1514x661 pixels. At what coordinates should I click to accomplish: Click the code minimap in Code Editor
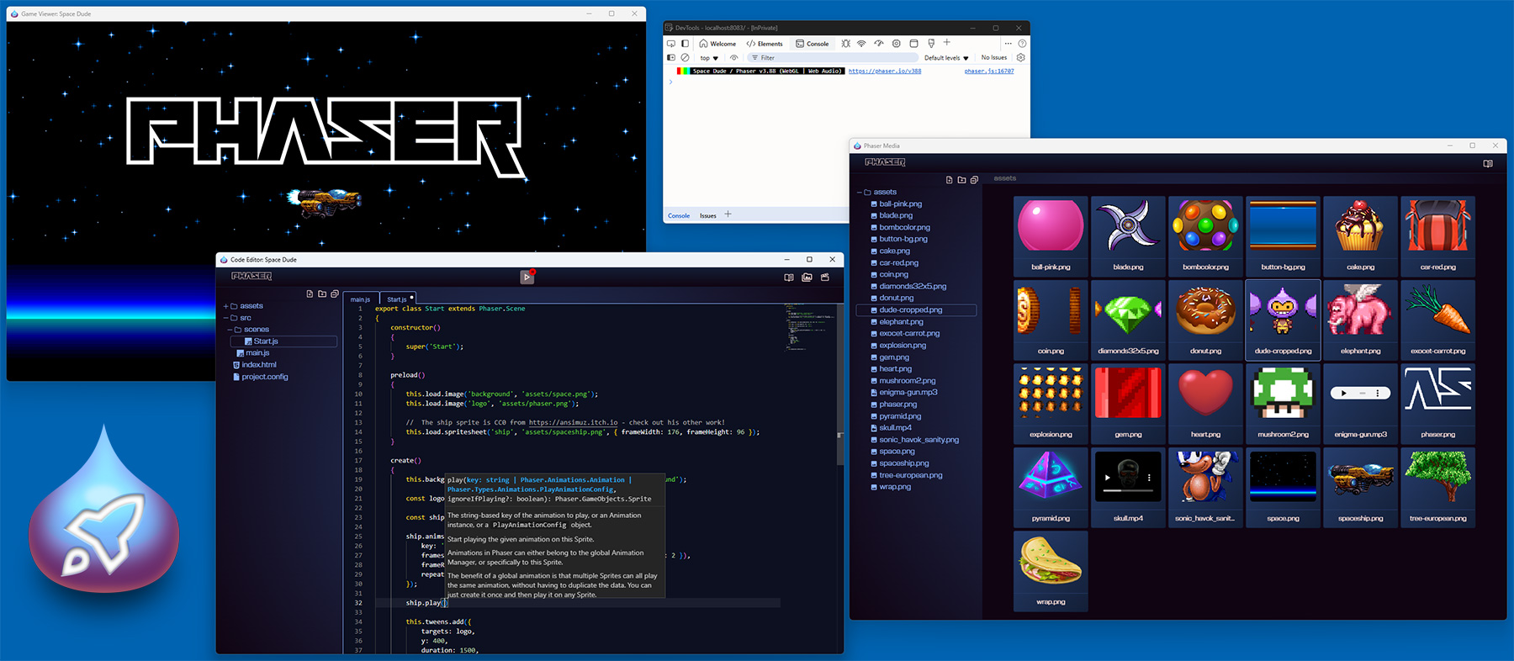point(810,328)
